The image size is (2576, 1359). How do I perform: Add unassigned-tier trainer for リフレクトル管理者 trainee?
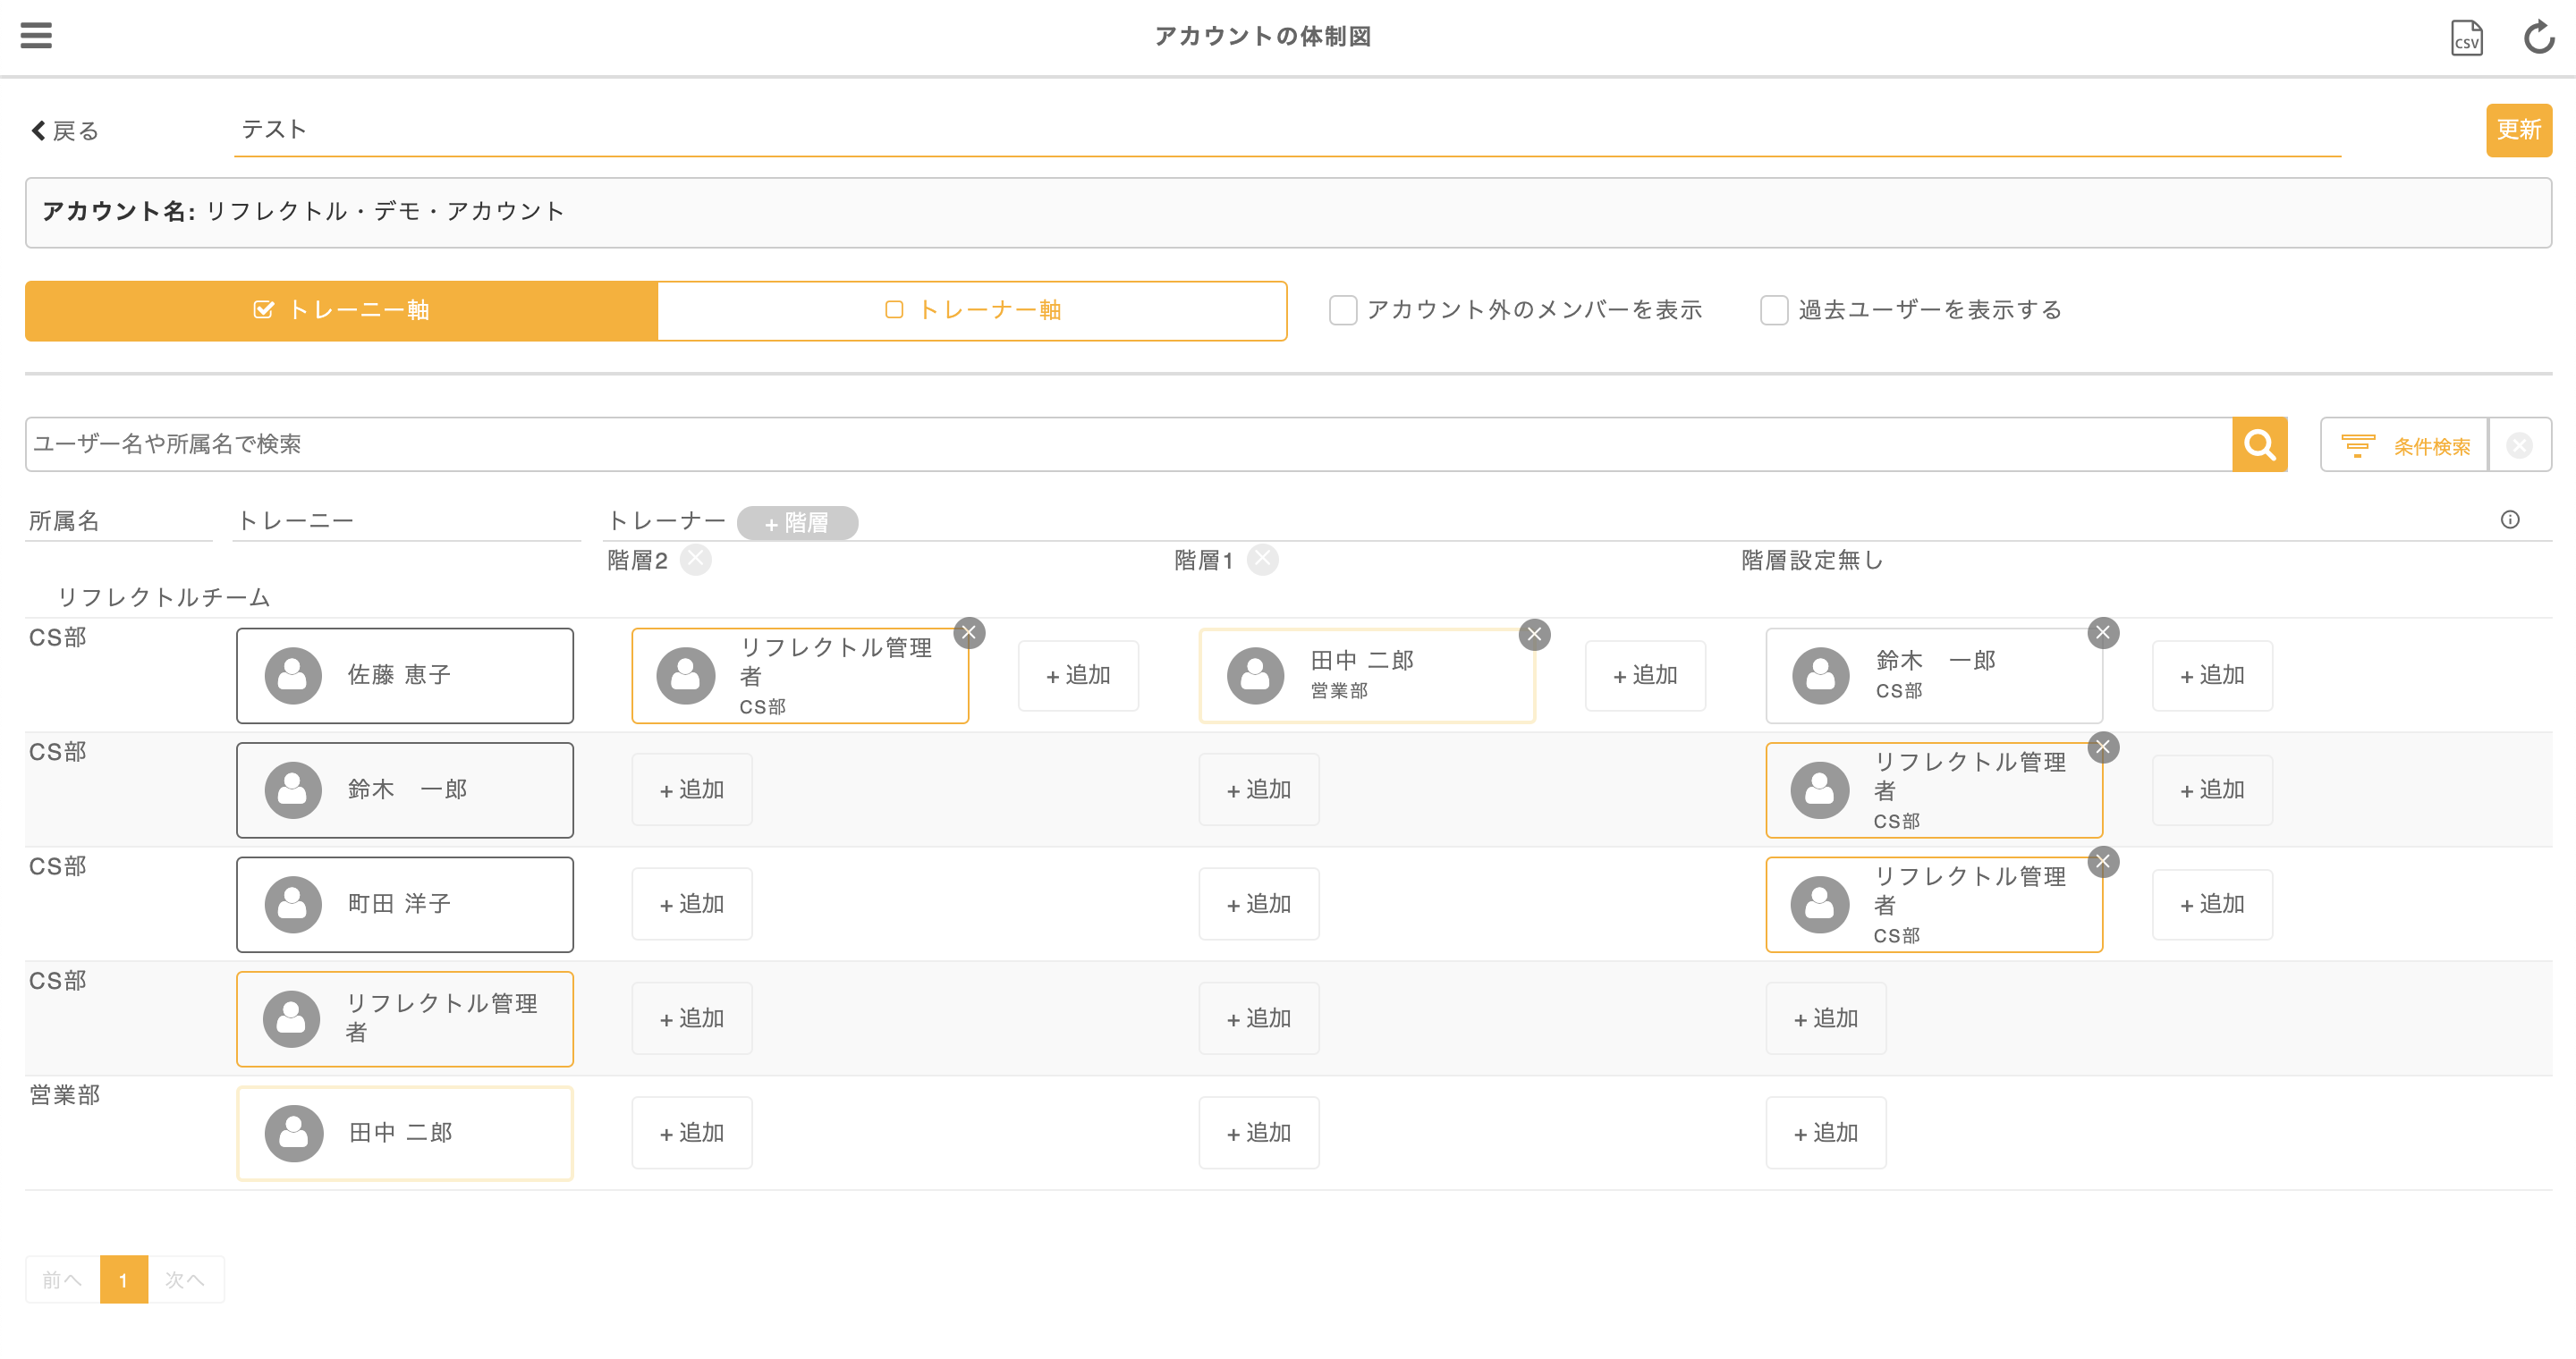(x=1826, y=1019)
